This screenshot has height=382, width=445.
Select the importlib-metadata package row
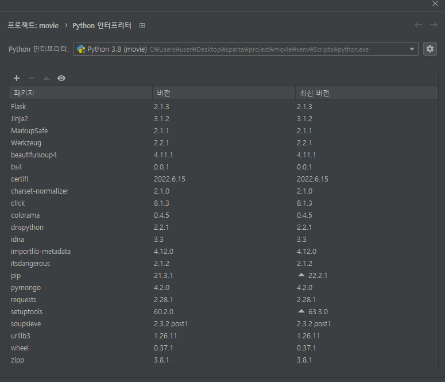coord(223,252)
